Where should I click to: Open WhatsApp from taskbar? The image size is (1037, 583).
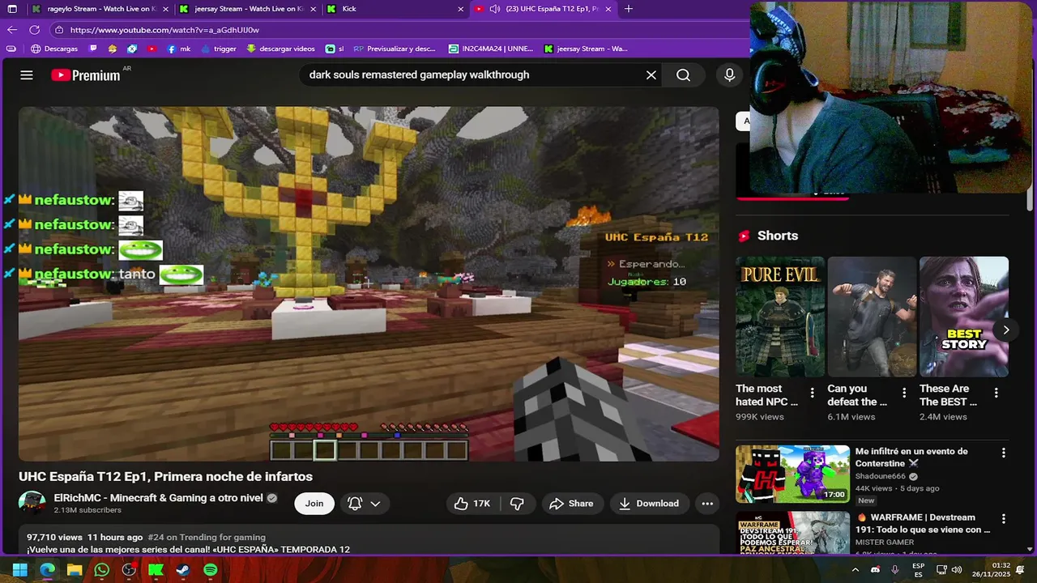(101, 570)
